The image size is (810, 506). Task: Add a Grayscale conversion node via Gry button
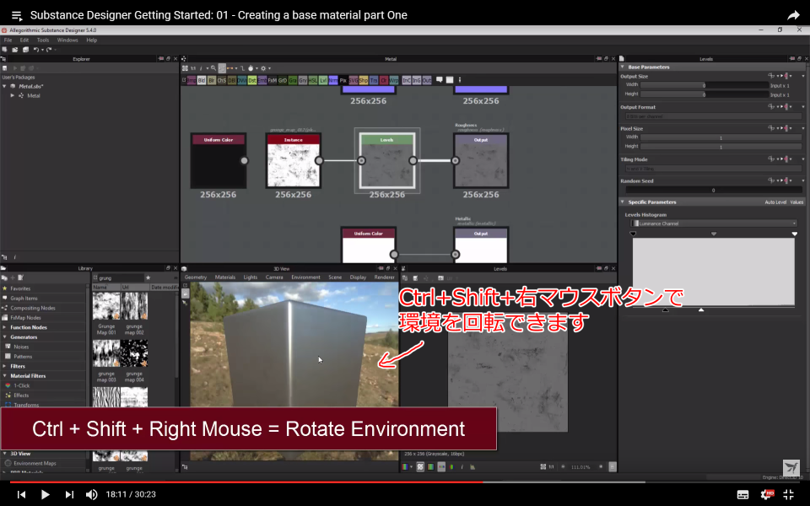tap(303, 80)
